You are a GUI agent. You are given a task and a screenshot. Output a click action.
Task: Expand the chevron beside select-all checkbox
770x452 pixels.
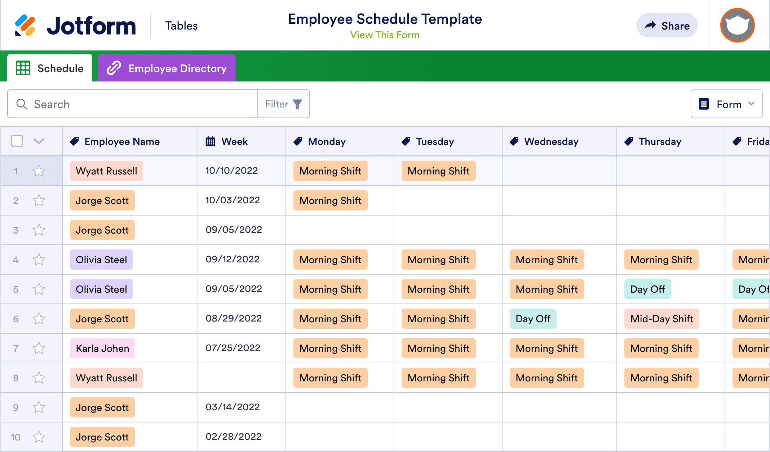tap(39, 141)
